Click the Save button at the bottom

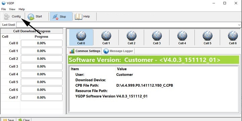click(8, 120)
